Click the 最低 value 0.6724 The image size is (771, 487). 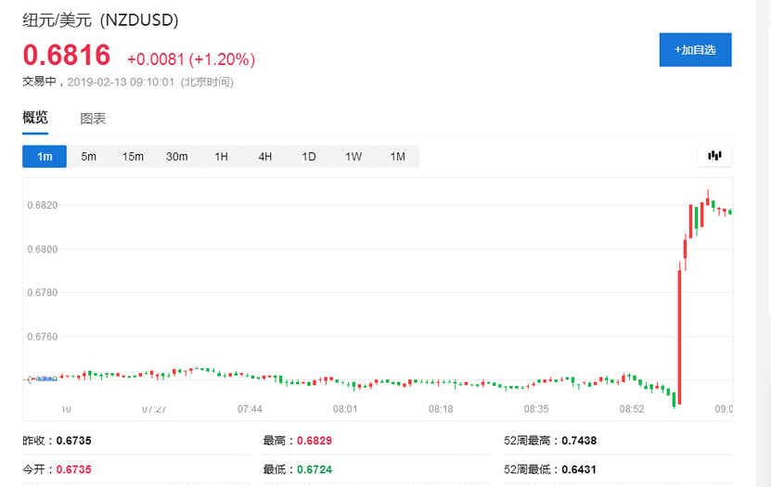315,469
